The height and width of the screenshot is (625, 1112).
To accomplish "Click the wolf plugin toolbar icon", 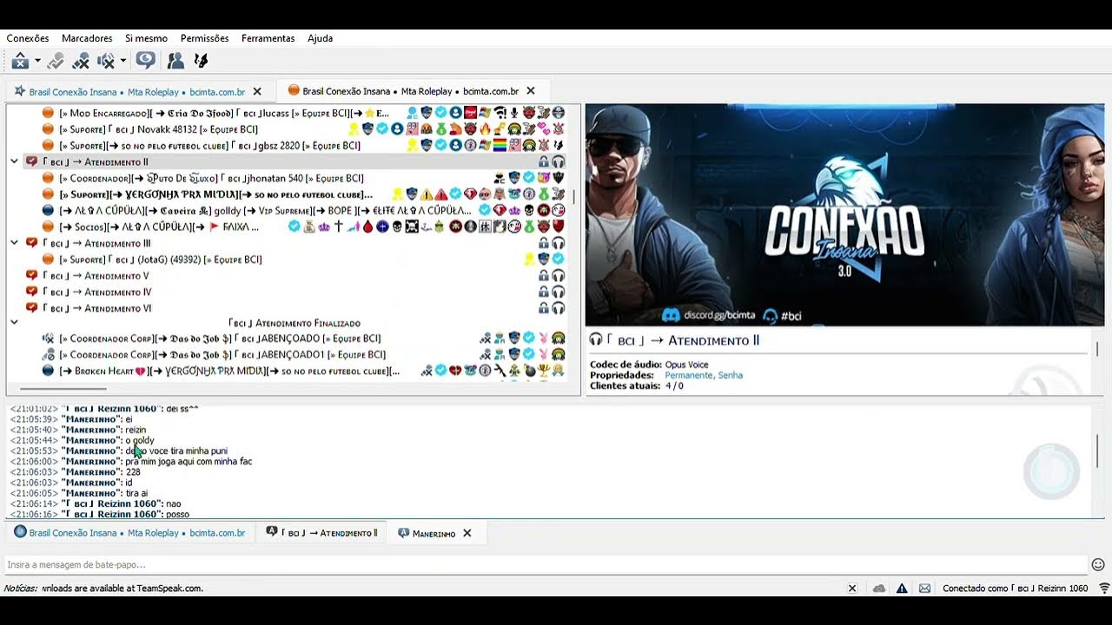I will (201, 61).
